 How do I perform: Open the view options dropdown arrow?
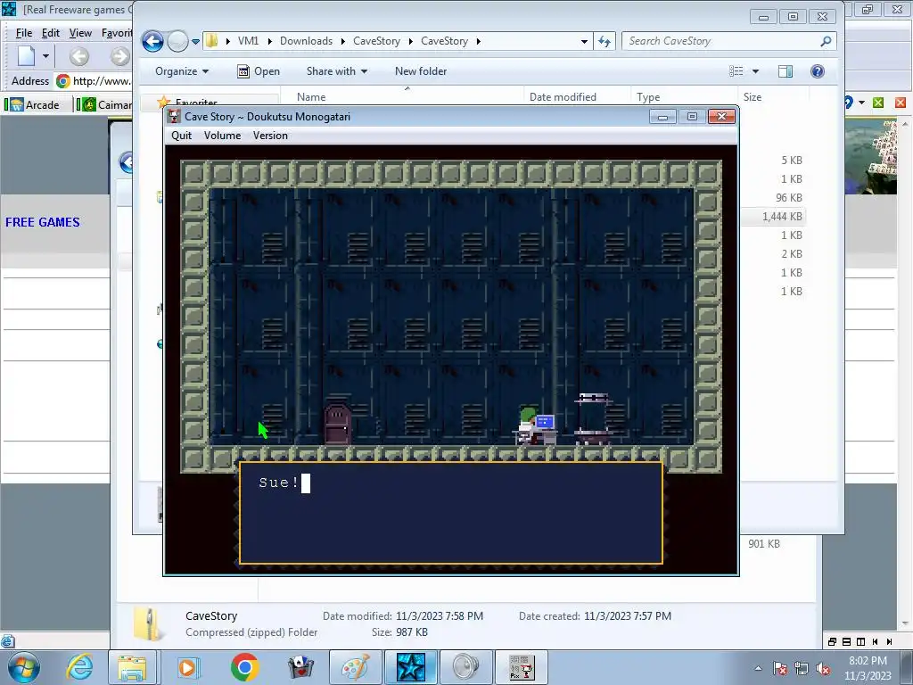point(755,71)
